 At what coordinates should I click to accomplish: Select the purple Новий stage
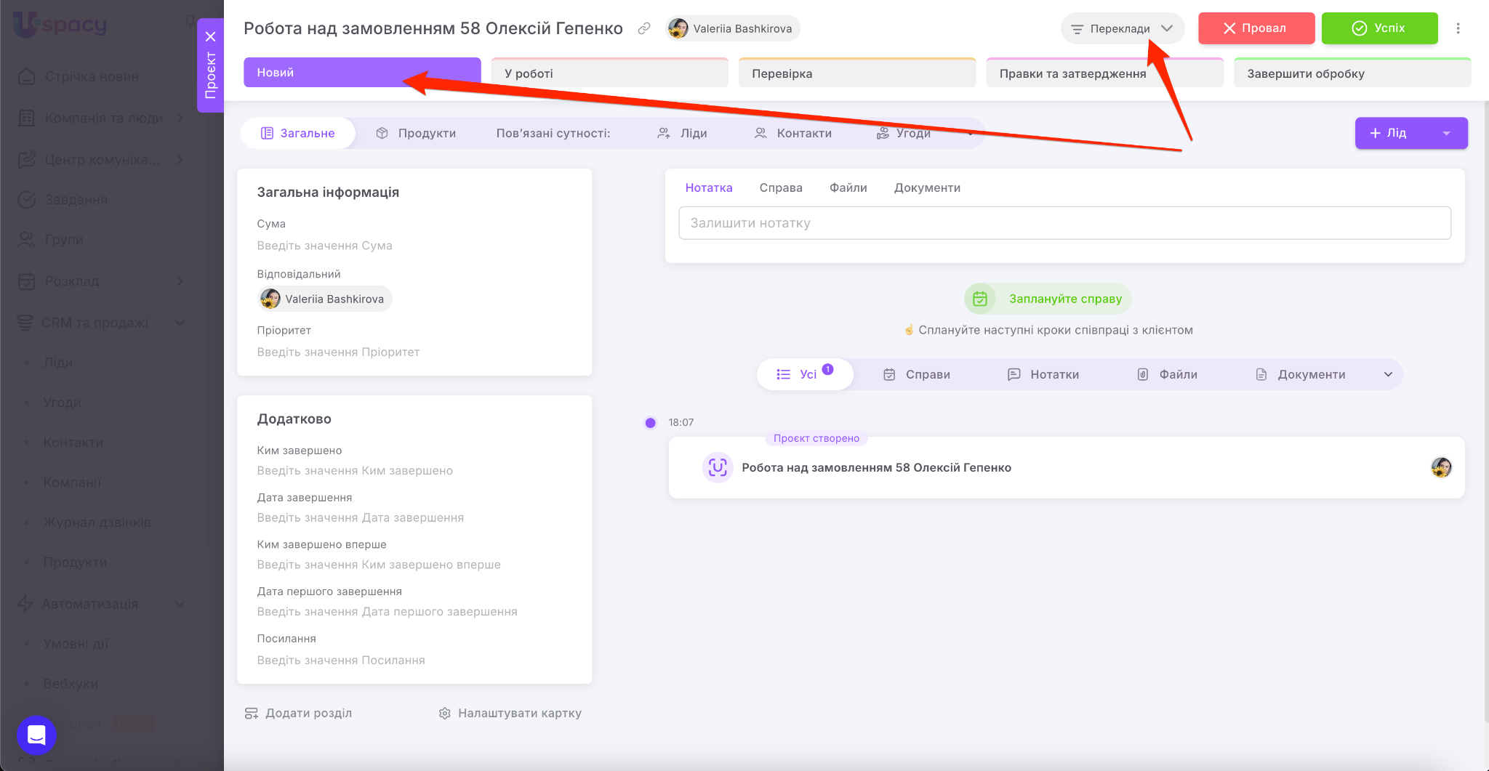(x=361, y=73)
